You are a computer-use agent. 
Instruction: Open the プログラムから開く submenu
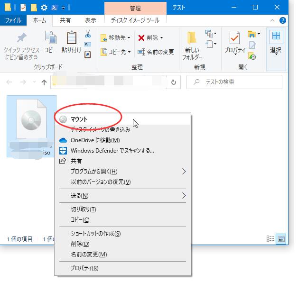[x=94, y=171]
